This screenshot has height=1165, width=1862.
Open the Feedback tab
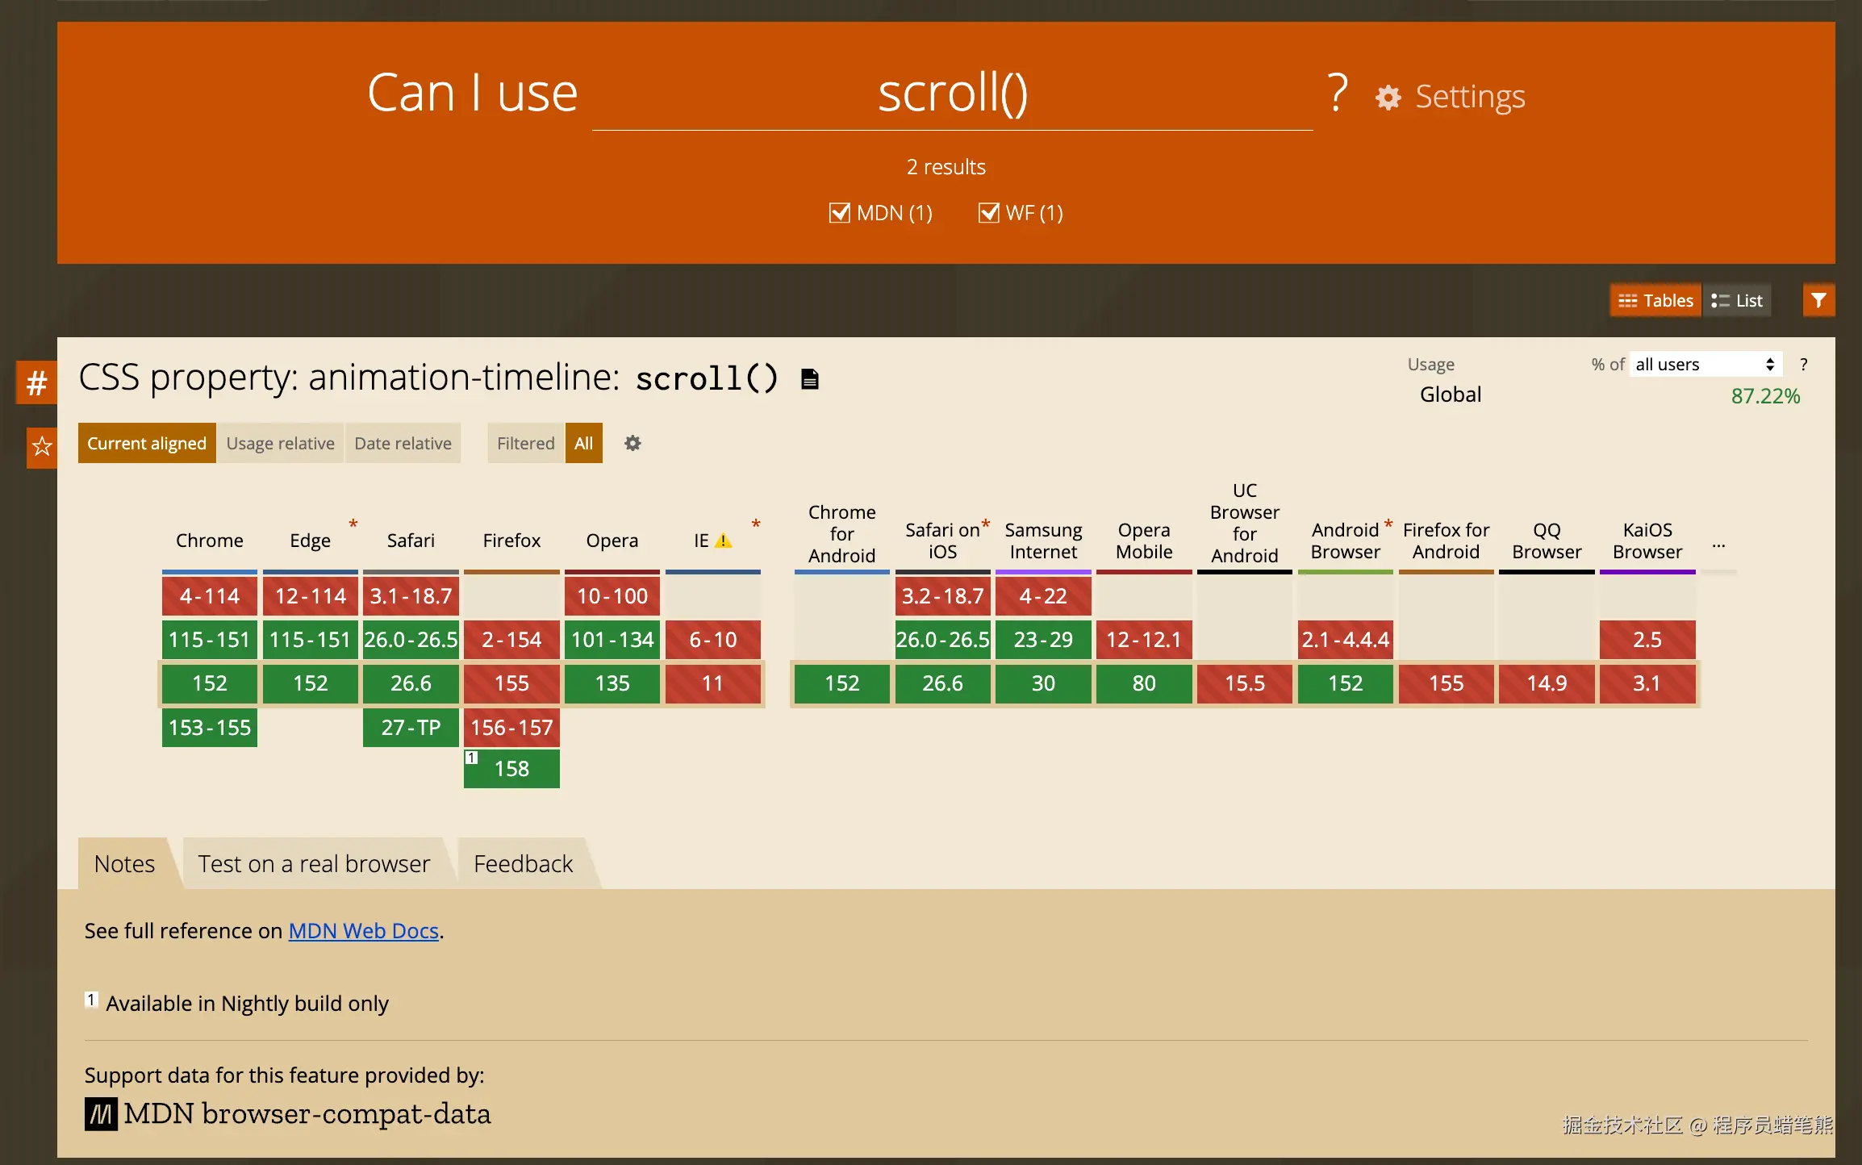coord(523,863)
